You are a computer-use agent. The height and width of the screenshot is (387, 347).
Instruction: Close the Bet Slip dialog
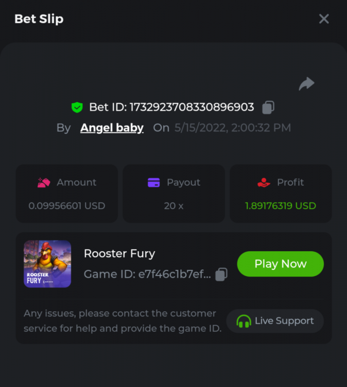(324, 19)
